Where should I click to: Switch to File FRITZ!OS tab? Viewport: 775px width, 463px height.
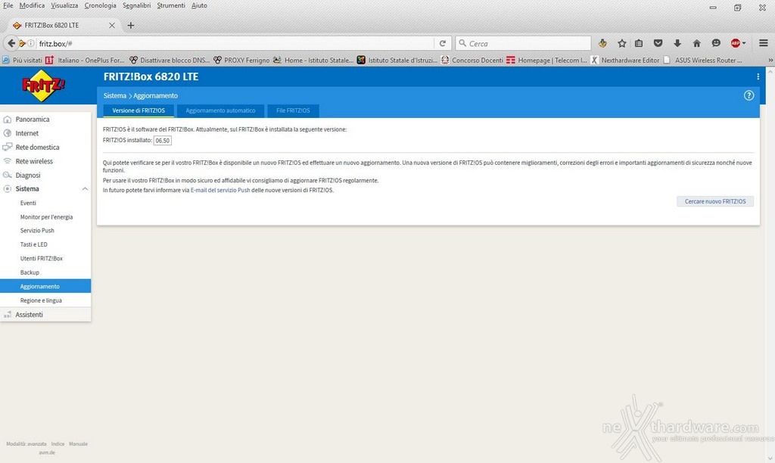pos(293,110)
